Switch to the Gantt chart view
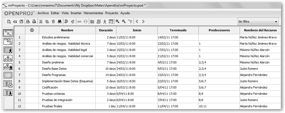Viewport: 285px width, 113px height. click(x=7, y=33)
